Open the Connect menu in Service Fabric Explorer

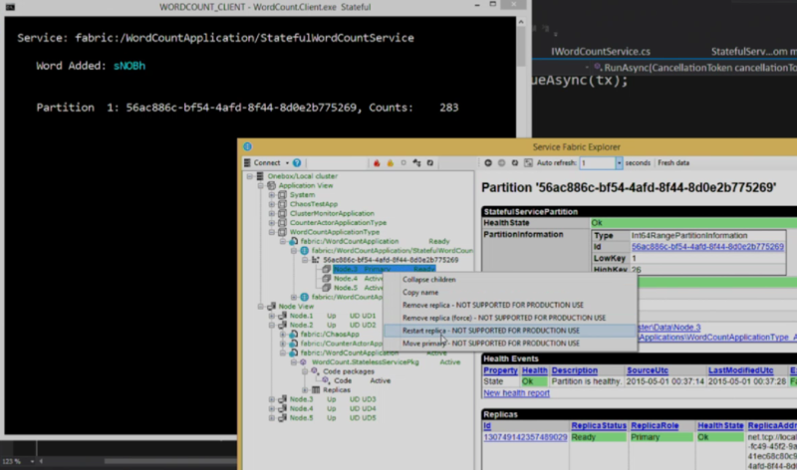pyautogui.click(x=266, y=162)
